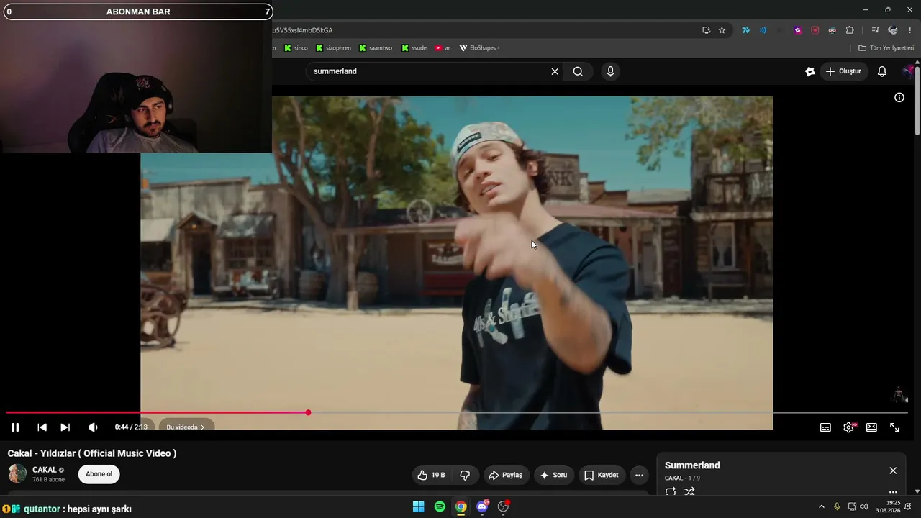Open Discord from the taskbar

[482, 506]
